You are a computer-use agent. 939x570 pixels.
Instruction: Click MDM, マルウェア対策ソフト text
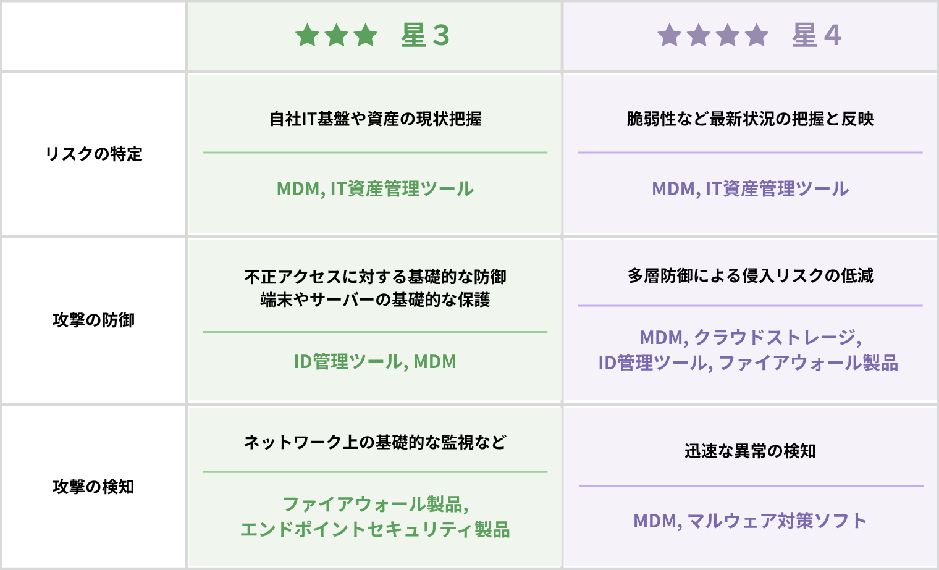tap(751, 521)
